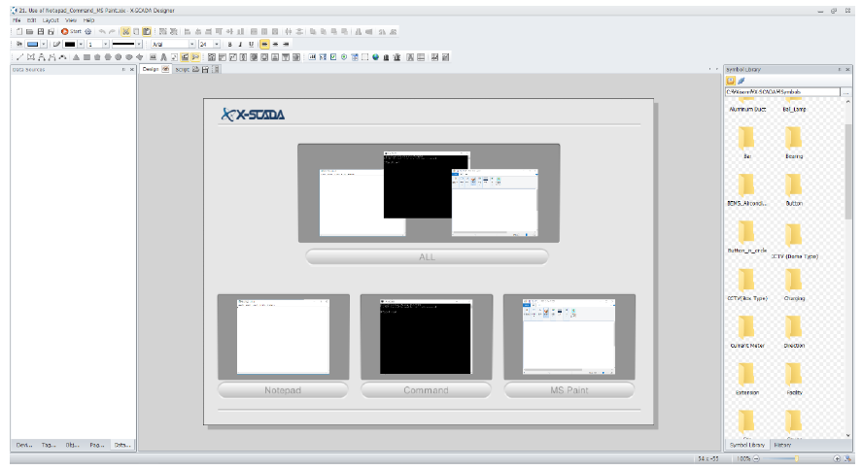The height and width of the screenshot is (470, 862).
Task: Open the Help menu
Action: 88,20
